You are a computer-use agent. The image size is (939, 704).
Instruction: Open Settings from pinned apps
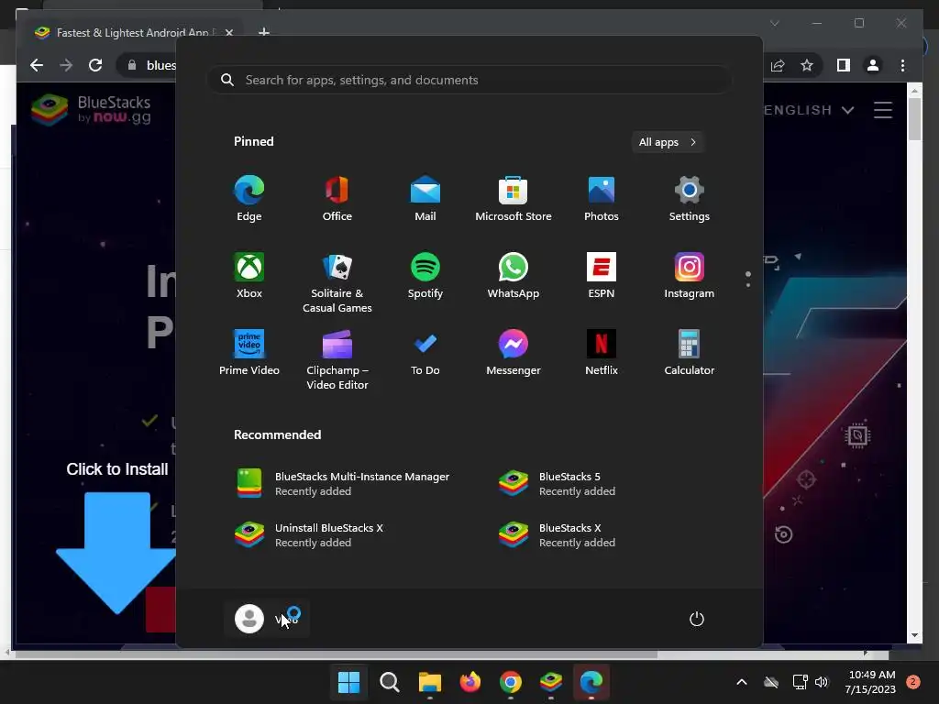pyautogui.click(x=690, y=199)
